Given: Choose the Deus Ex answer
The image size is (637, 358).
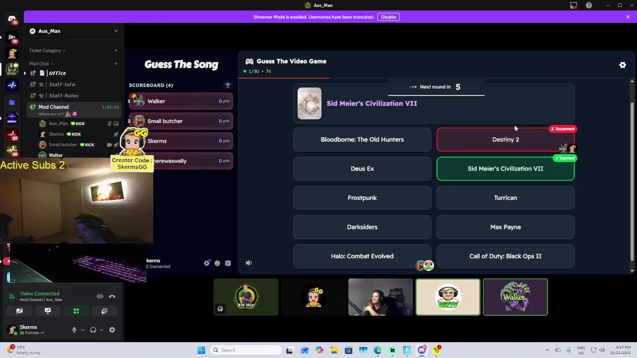Looking at the screenshot, I should point(362,169).
